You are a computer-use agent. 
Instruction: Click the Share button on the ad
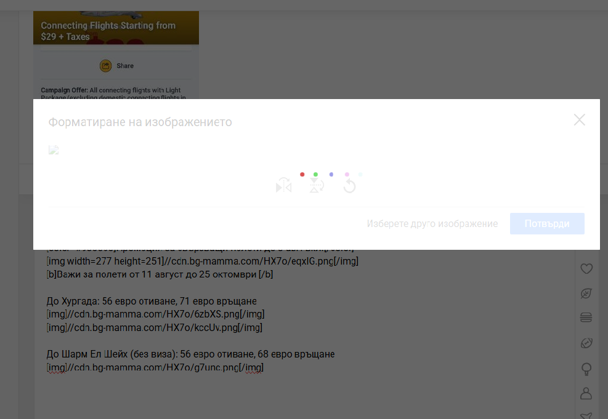pos(116,66)
